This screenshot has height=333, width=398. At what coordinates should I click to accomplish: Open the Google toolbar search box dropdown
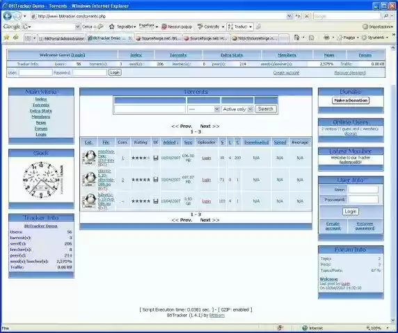tap(77, 26)
